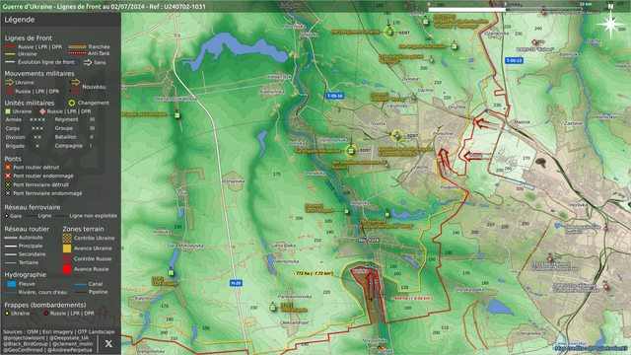Click the yellow-circled unit marker near Shcherbynivka
Viewport: 631px width, 355px height.
[x=351, y=151]
